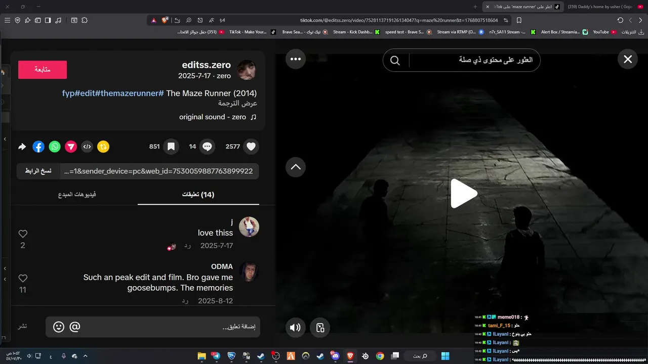Image resolution: width=648 pixels, height=364 pixels.
Task: Share to WhatsApp
Action: 55,147
